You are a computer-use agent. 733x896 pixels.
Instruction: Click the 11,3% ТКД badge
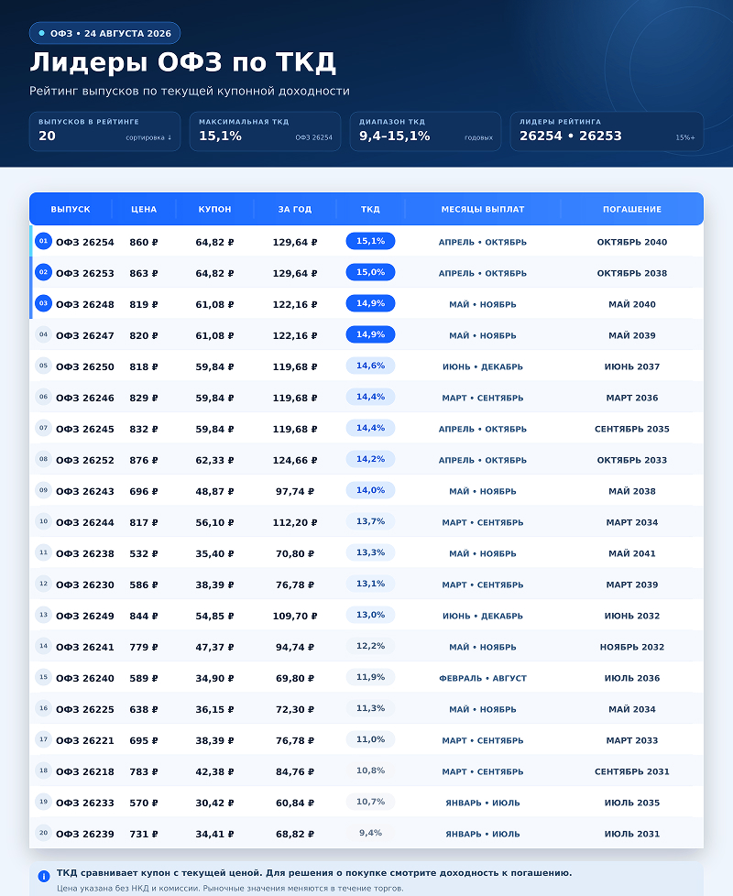tap(370, 708)
